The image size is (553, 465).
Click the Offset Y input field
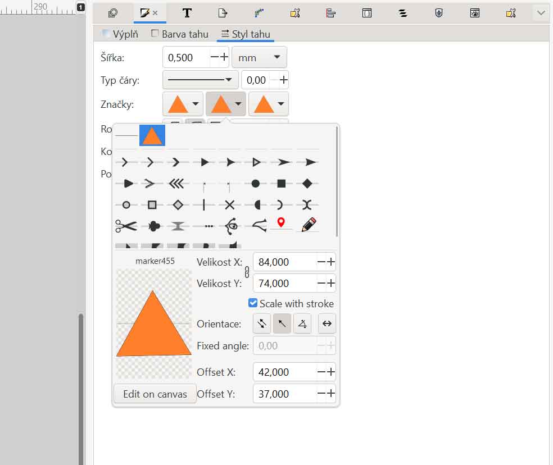coord(284,394)
